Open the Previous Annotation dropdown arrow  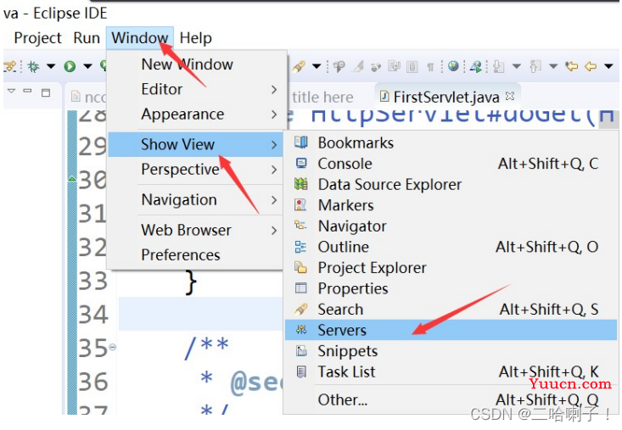[553, 66]
